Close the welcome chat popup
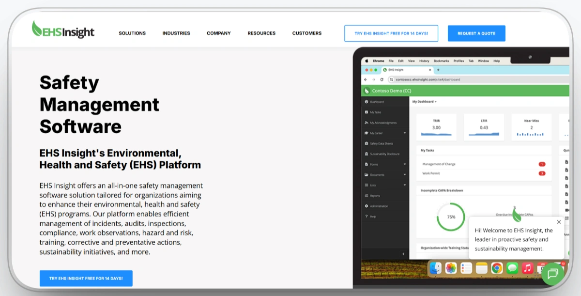This screenshot has height=296, width=581. (559, 222)
